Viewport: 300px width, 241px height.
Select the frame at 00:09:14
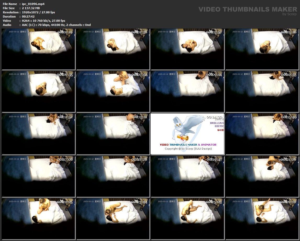(188, 91)
